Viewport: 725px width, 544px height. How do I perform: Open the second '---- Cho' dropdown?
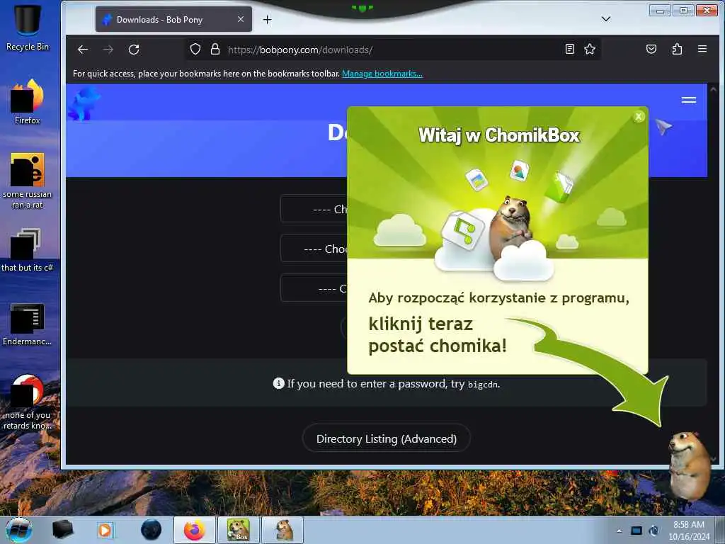(x=314, y=249)
